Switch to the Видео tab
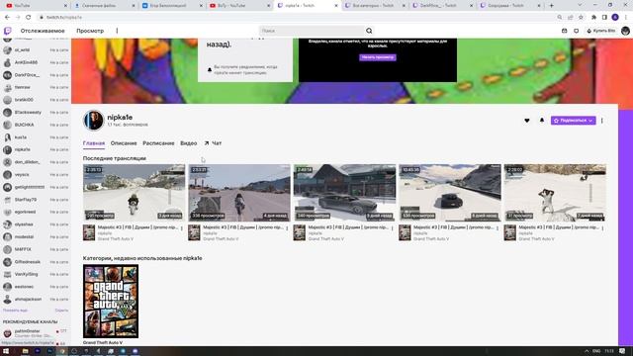This screenshot has height=356, width=633. [x=189, y=143]
